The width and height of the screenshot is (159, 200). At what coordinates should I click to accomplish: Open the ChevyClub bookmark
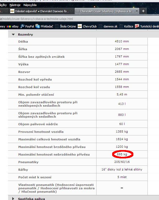pos(87,26)
